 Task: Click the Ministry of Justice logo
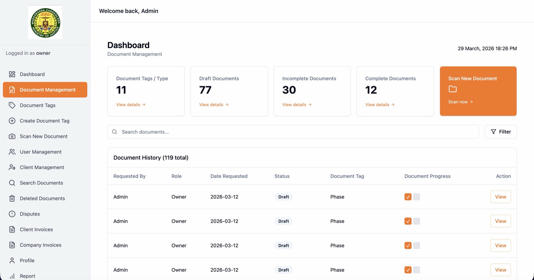point(45,22)
